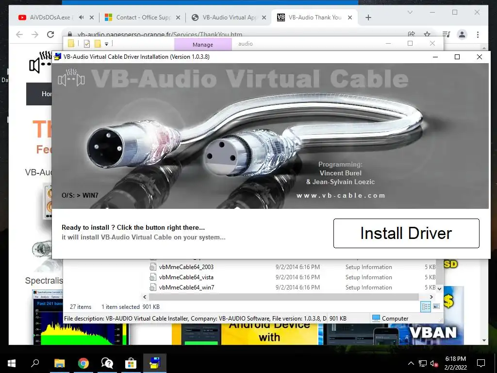Click the vbMmeCable64_vista setup file icon
The height and width of the screenshot is (373, 497).
(x=153, y=277)
